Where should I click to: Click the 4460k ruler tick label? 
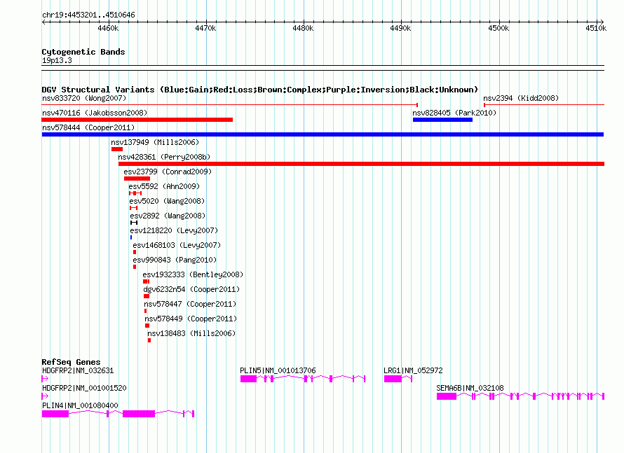(x=108, y=28)
